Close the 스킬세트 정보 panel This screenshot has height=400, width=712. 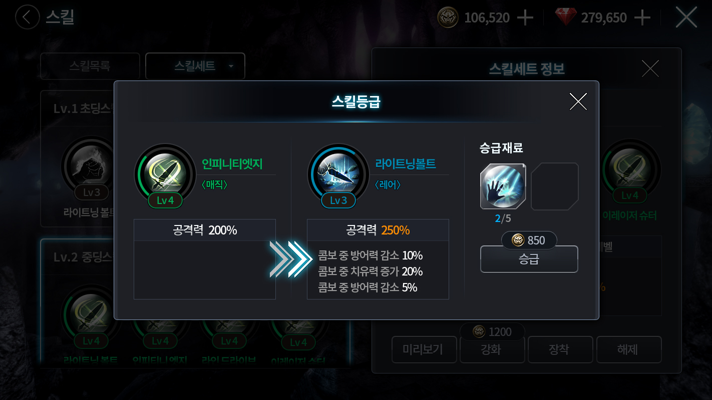click(x=650, y=68)
